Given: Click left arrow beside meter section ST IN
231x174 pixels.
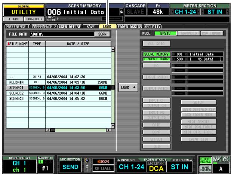Looking at the screenshot, I should (x=203, y=12).
